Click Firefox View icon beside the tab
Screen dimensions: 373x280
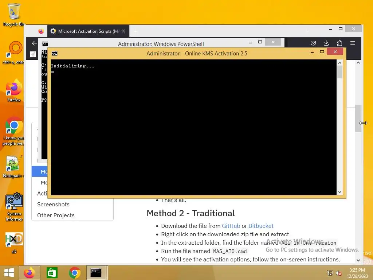tap(41, 31)
